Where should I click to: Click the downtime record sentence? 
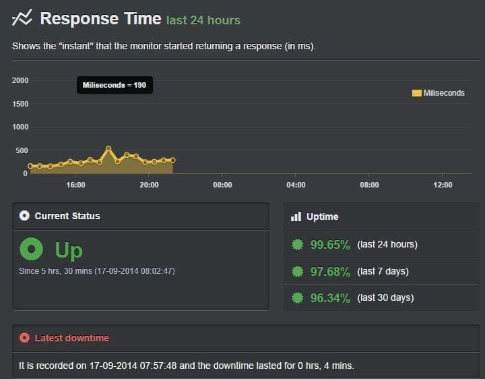pos(187,366)
